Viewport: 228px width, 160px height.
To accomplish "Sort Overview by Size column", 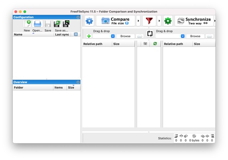I will point(73,88).
